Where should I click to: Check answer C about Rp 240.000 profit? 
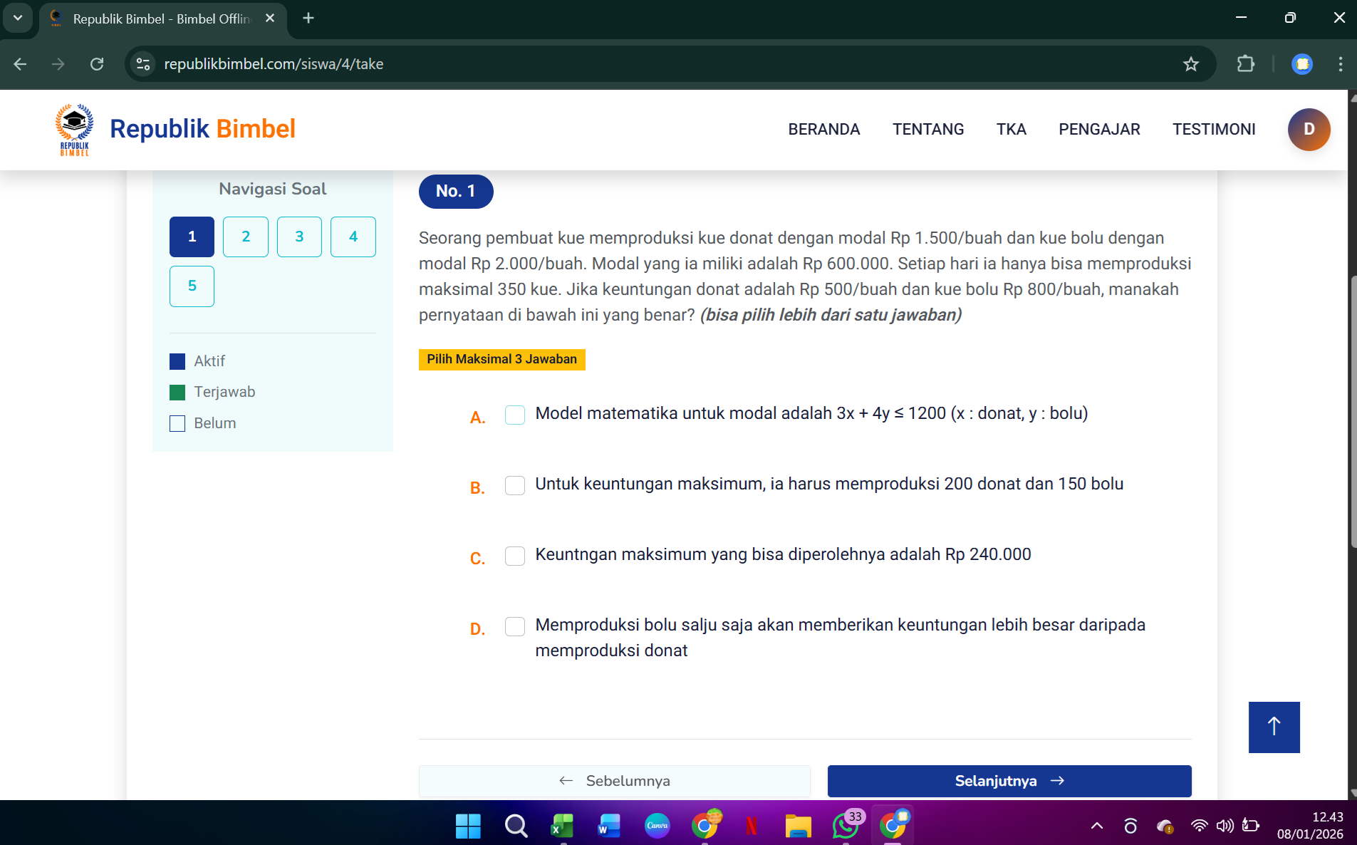coord(515,556)
